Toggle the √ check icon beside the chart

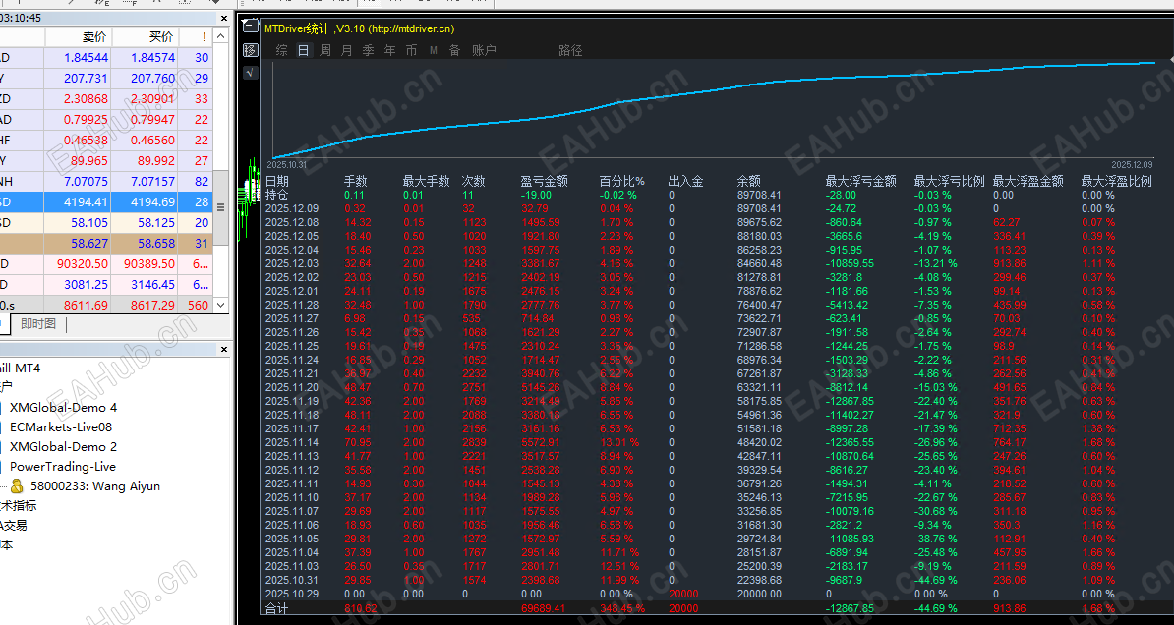[250, 73]
